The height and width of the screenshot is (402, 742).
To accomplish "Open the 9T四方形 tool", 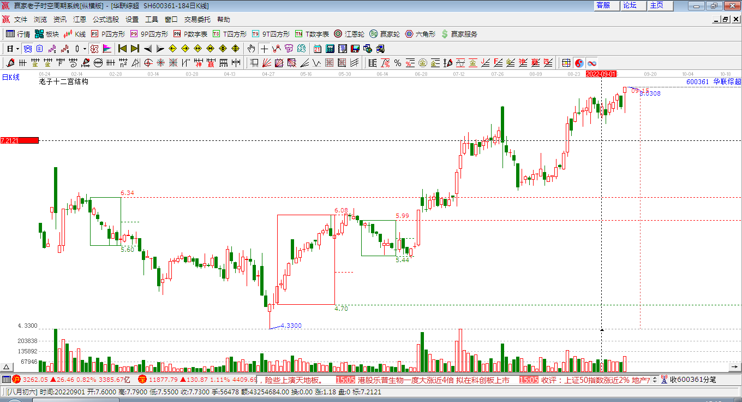I will click(x=271, y=34).
